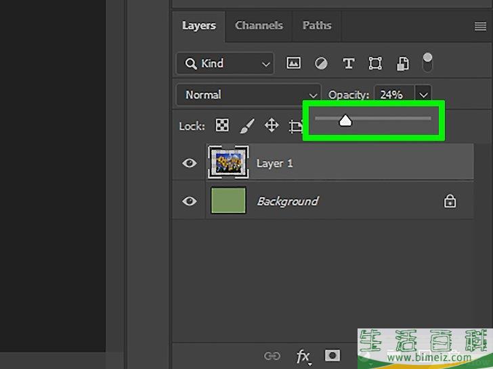Hide the Background layer eye icon
This screenshot has height=369, width=493.
[x=190, y=201]
